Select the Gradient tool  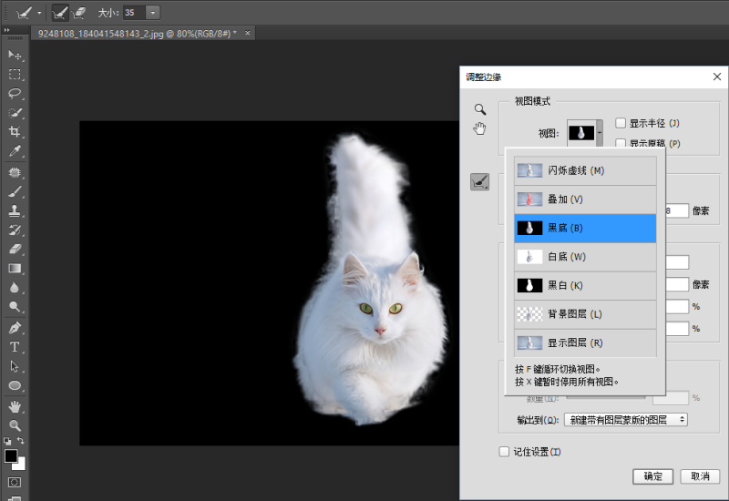pos(15,268)
